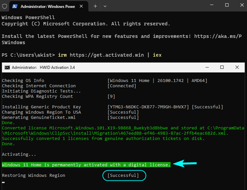Click the get.activated.win URL in command
The height and width of the screenshot is (190, 247).
click(107, 55)
